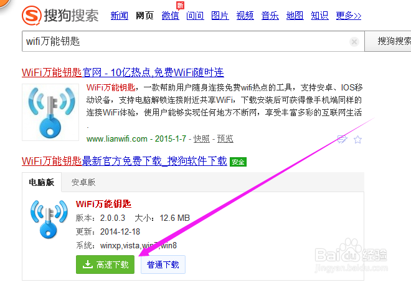Click the Sogou search logo
The height and width of the screenshot is (282, 411).
click(x=60, y=15)
